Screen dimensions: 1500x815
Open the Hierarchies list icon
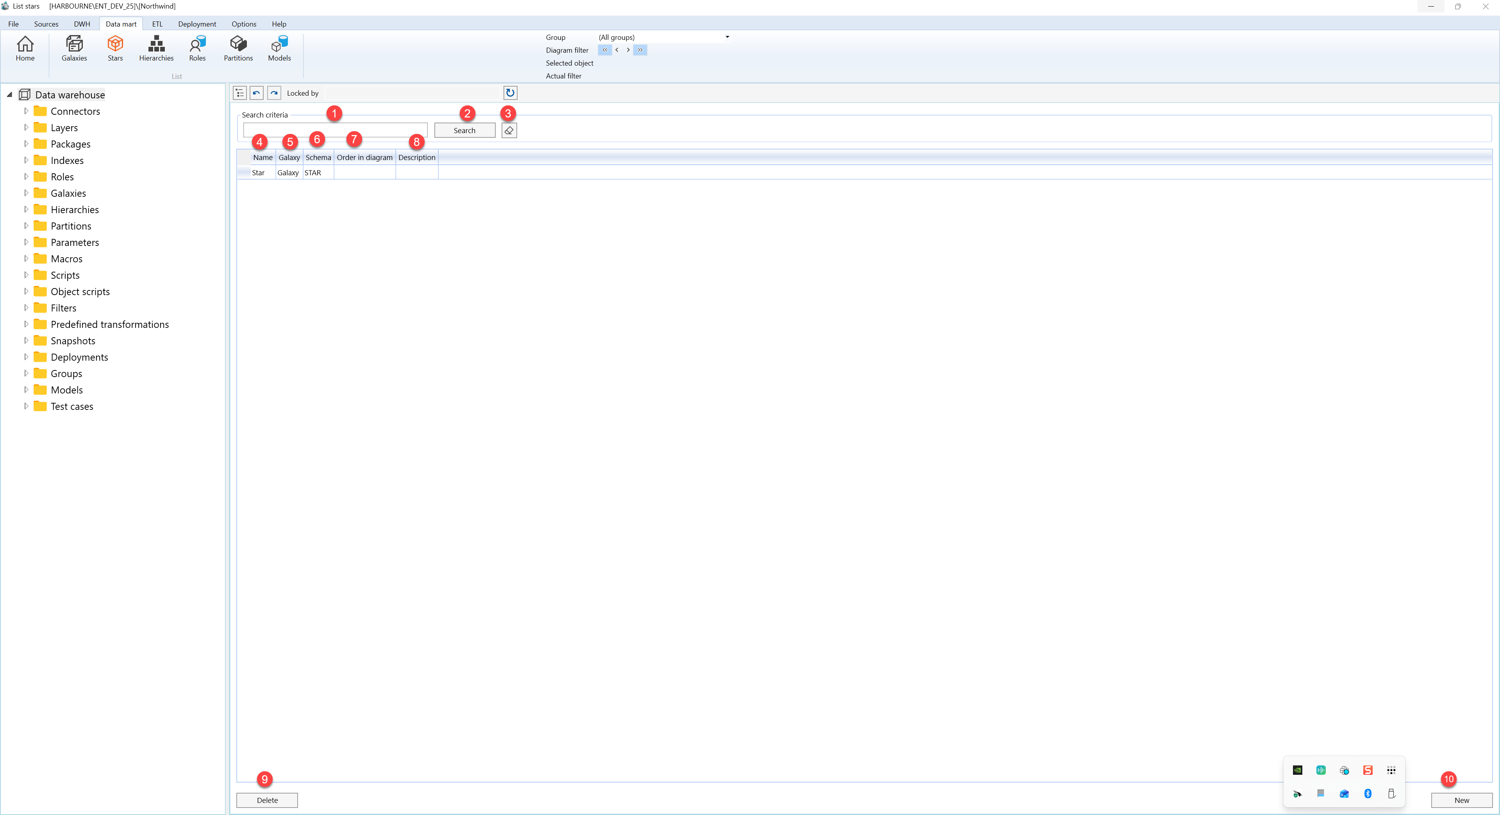click(x=156, y=48)
